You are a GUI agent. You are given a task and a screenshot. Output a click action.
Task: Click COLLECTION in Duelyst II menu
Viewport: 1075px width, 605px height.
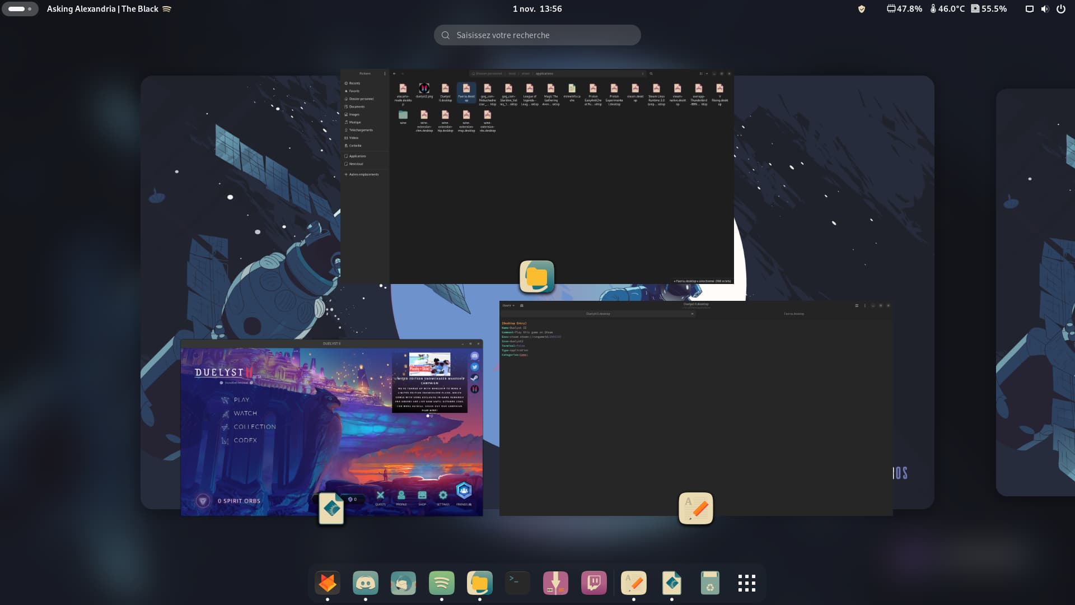pyautogui.click(x=255, y=427)
